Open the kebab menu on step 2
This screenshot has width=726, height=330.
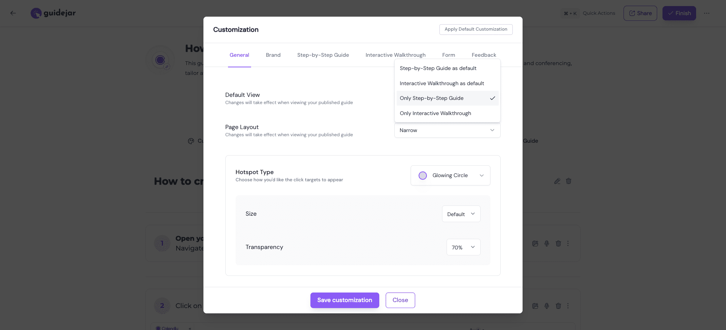[x=568, y=306]
